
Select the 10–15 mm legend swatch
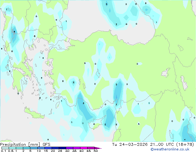41,148
